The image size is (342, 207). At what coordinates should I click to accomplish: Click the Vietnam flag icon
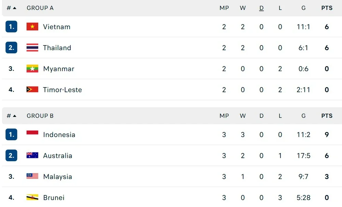coord(32,27)
